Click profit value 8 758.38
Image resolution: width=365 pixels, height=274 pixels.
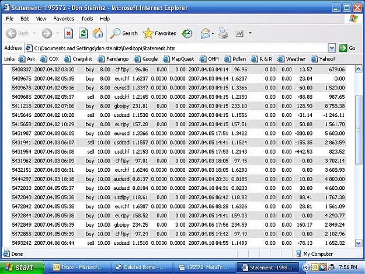[335, 106]
